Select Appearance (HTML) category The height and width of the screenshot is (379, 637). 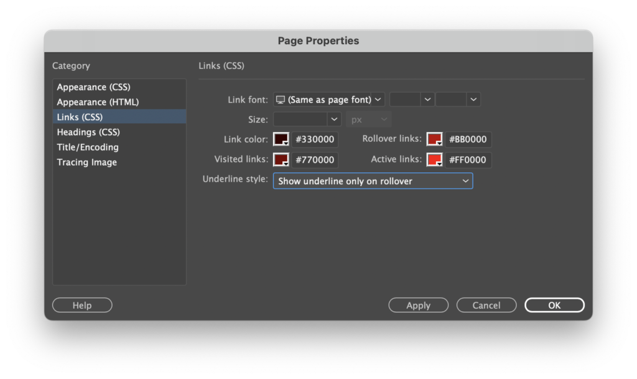pyautogui.click(x=98, y=102)
